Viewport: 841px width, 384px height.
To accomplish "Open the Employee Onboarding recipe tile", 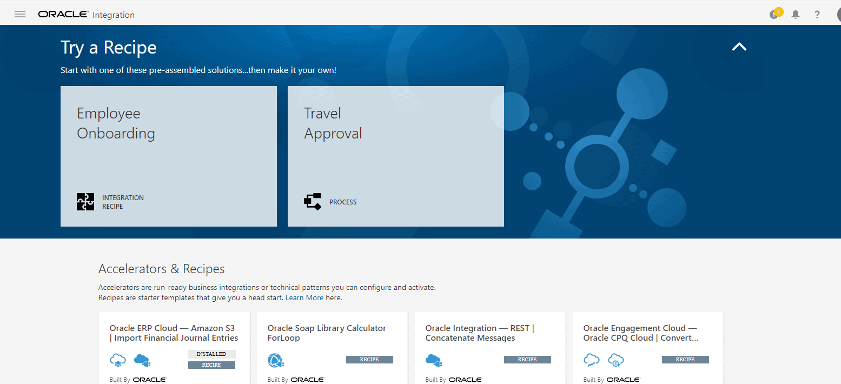I will click(168, 156).
